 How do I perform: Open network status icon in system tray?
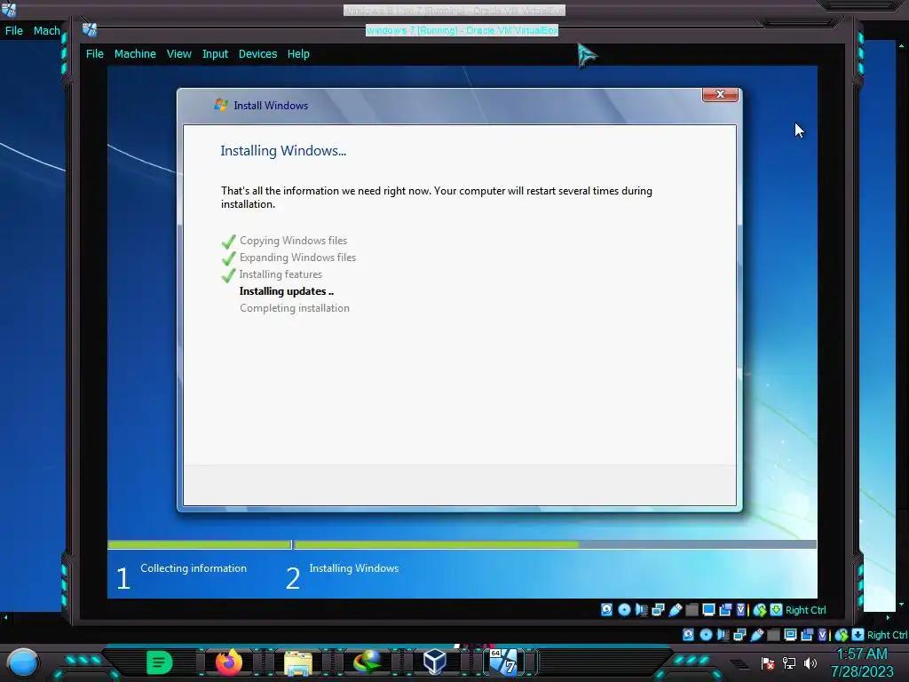[789, 662]
